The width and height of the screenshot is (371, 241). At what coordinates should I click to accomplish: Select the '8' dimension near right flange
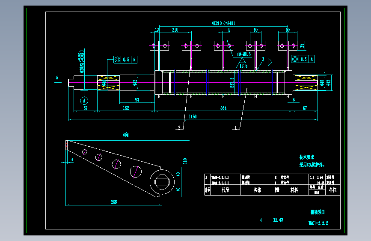click(294, 99)
